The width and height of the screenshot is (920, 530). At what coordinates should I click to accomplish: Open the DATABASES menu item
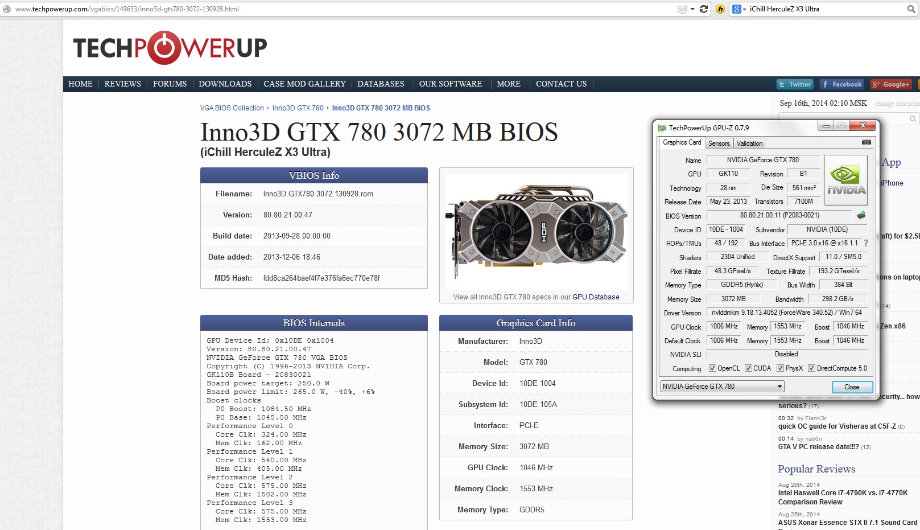[381, 84]
